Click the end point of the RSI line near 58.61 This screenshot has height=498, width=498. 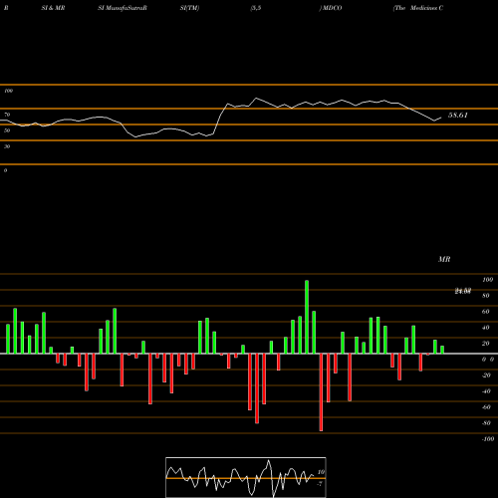coord(441,118)
